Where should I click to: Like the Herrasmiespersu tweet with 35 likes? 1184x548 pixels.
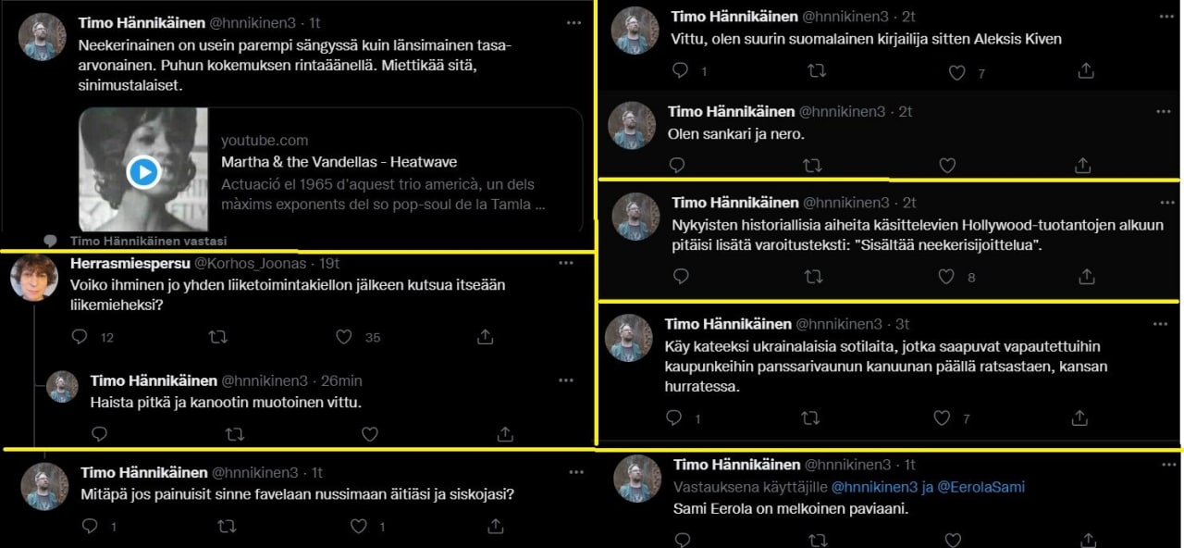pos(344,337)
